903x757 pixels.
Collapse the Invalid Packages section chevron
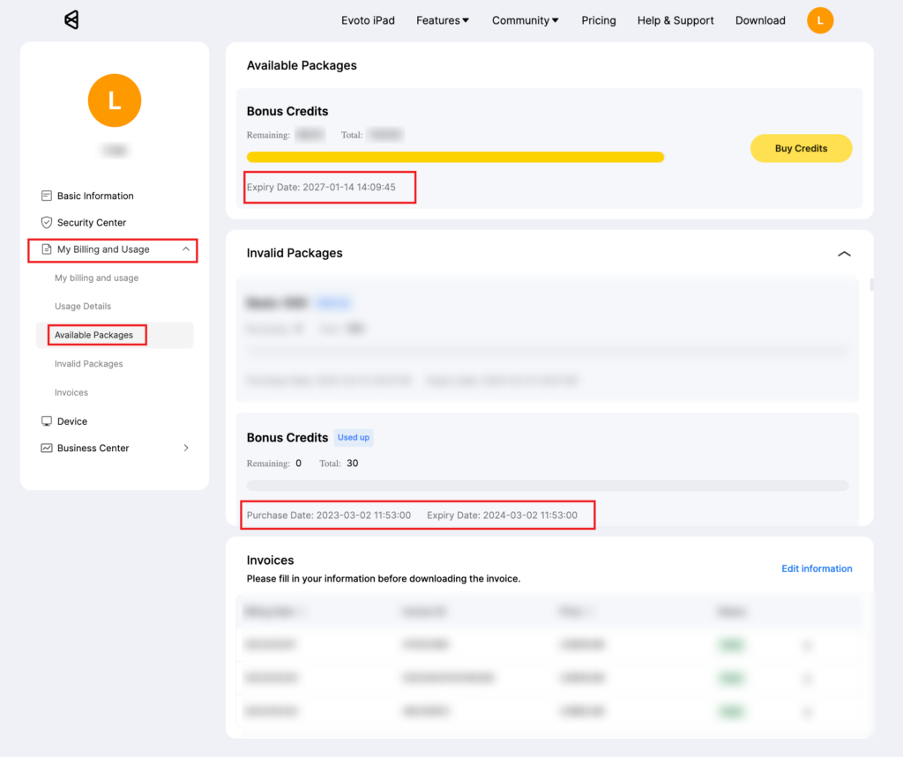844,253
